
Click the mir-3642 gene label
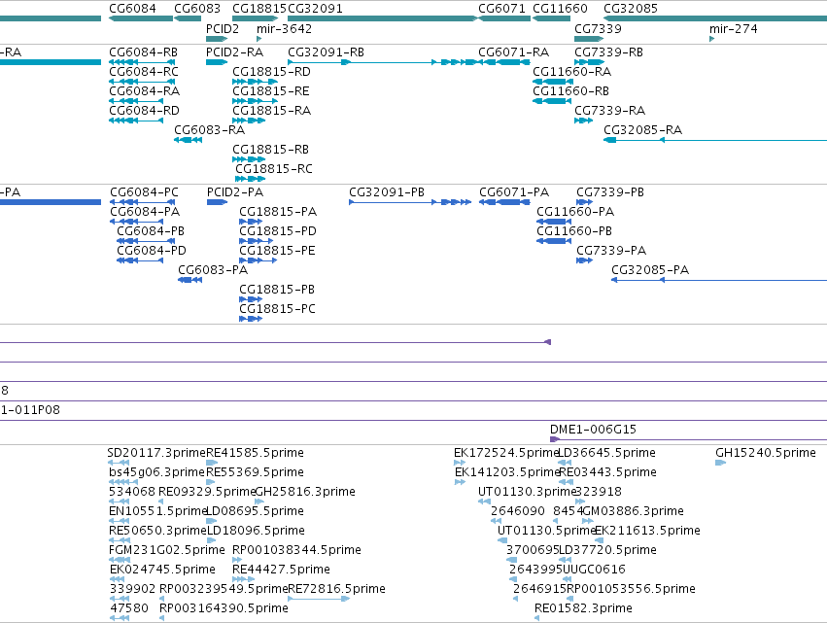tap(285, 28)
